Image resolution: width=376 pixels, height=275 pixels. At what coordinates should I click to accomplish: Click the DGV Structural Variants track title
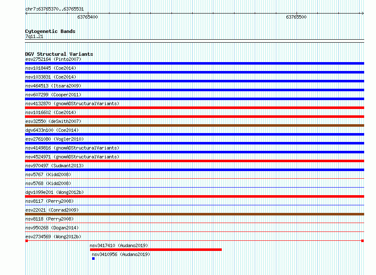(x=59, y=54)
